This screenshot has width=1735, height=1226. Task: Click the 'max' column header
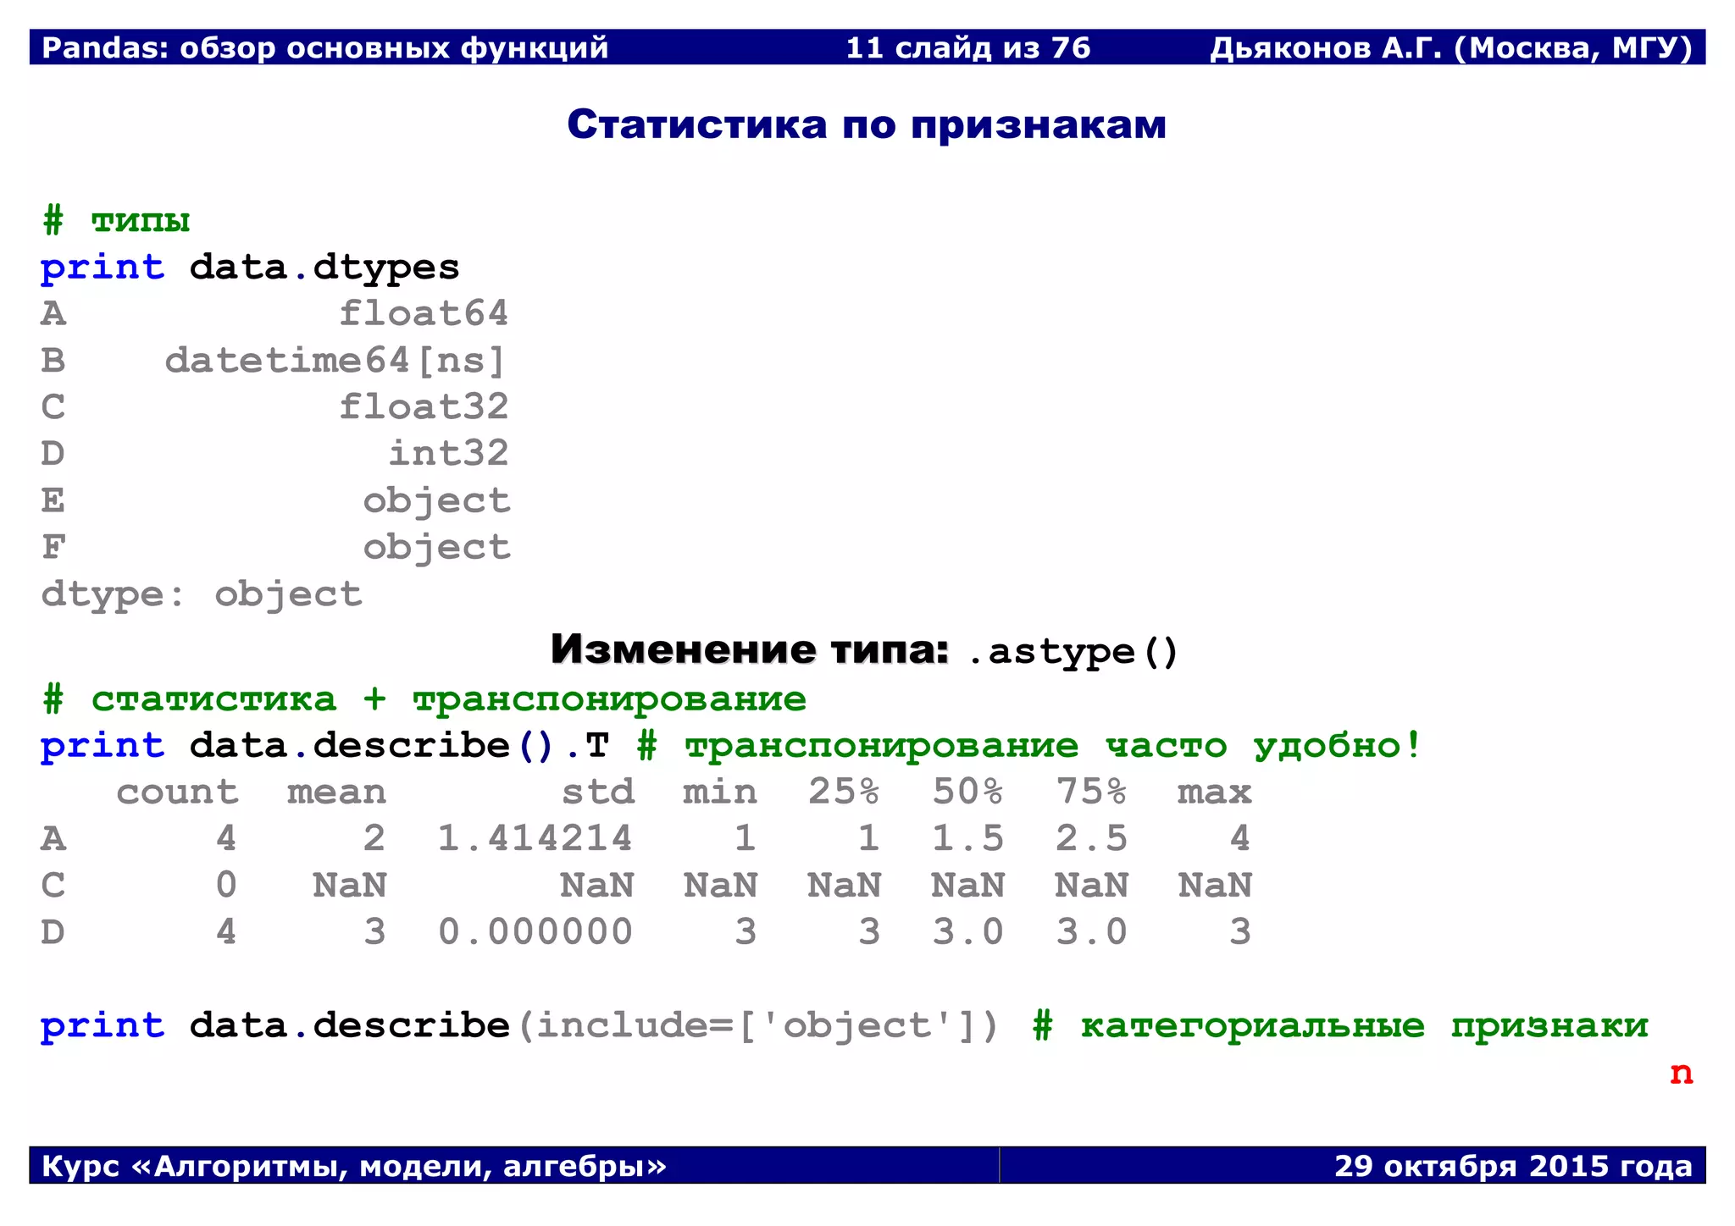(1214, 792)
